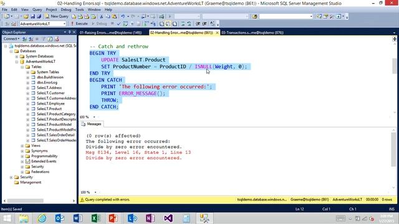The height and width of the screenshot is (224, 399).
Task: Open the Connect menu in Object Explorer
Action: pyautogui.click(x=11, y=39)
